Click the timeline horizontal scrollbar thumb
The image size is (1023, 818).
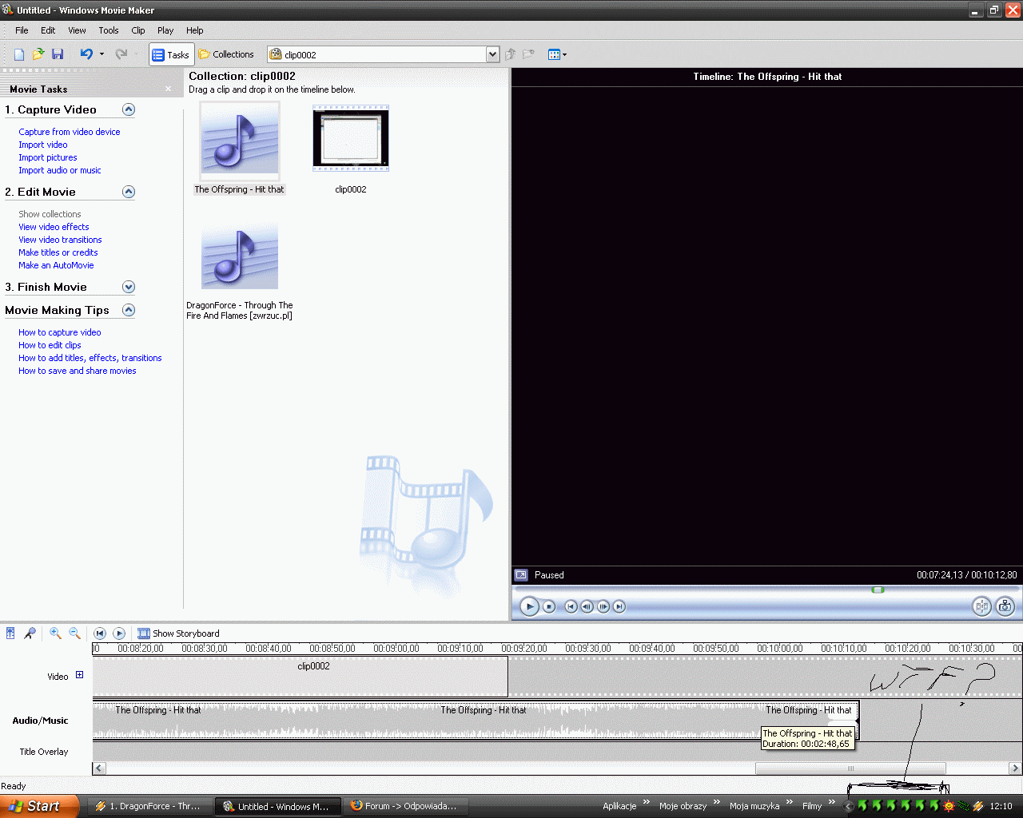851,768
